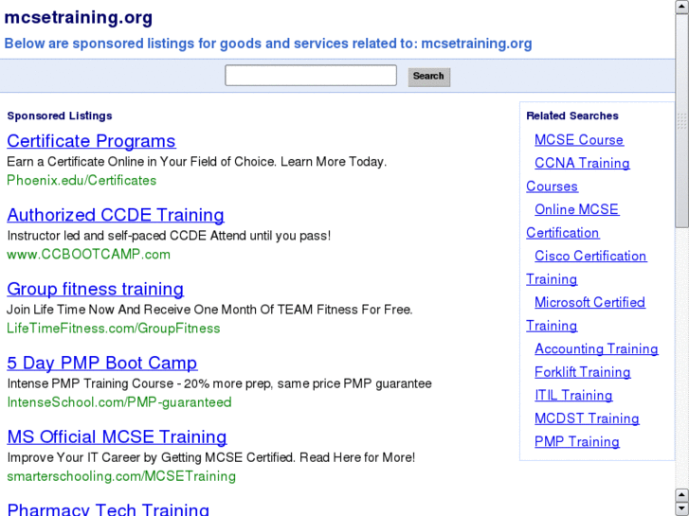Open the Authorized CCDE Training link
Viewport: 689px width, 516px height.
pos(116,215)
